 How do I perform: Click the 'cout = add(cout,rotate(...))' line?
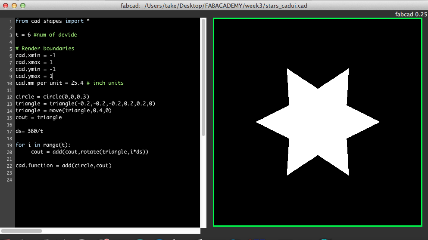click(x=90, y=152)
